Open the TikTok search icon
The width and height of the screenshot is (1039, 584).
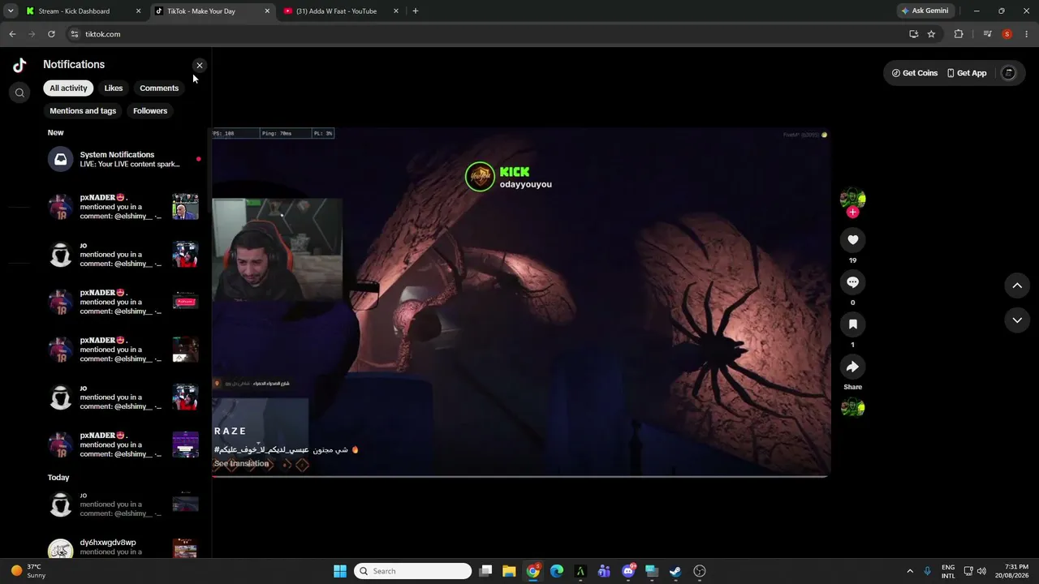(19, 93)
